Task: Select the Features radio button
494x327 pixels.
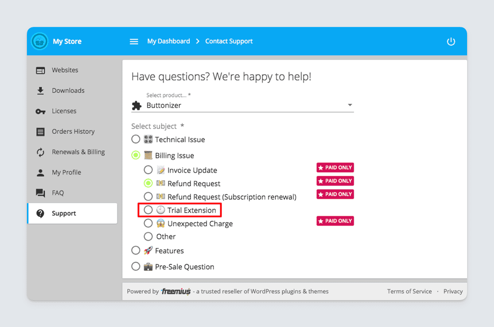Action: coord(136,250)
